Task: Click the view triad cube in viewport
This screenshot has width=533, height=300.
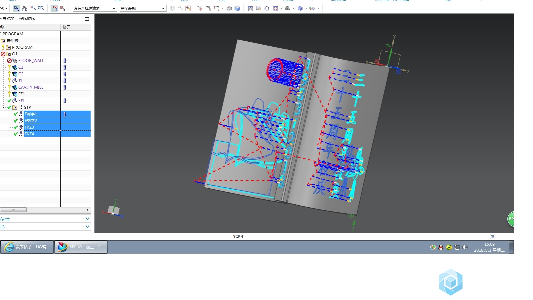Action: [113, 210]
